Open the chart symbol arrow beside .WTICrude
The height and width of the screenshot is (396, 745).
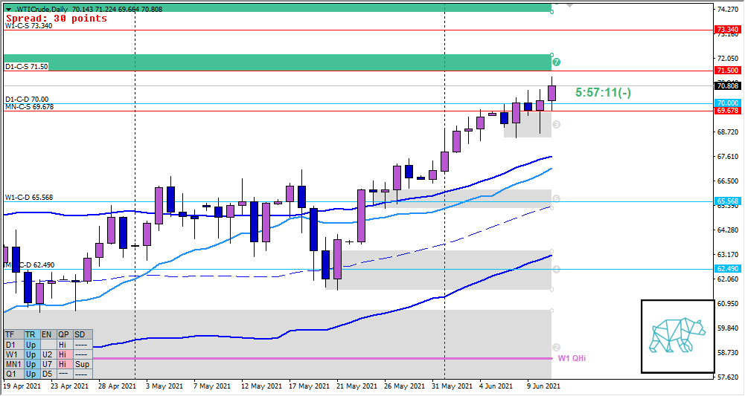pyautogui.click(x=7, y=9)
